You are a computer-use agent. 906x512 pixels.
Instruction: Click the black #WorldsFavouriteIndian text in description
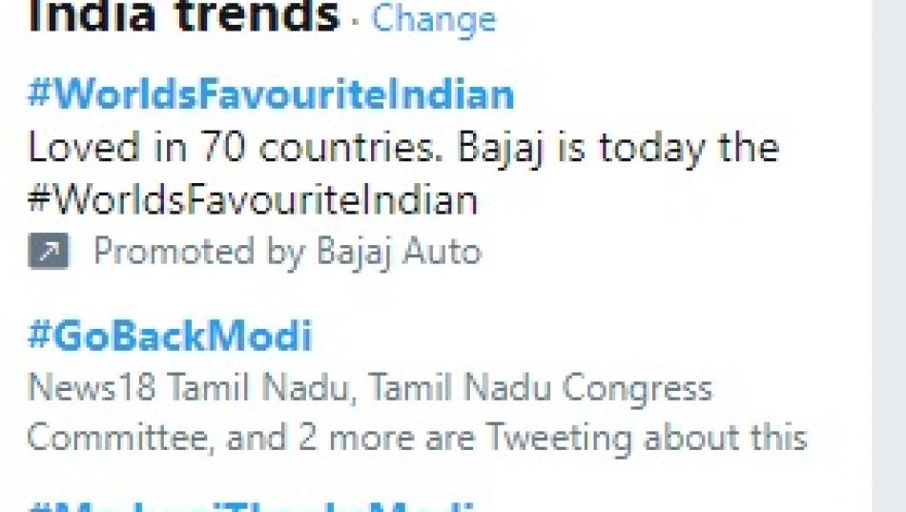click(252, 200)
